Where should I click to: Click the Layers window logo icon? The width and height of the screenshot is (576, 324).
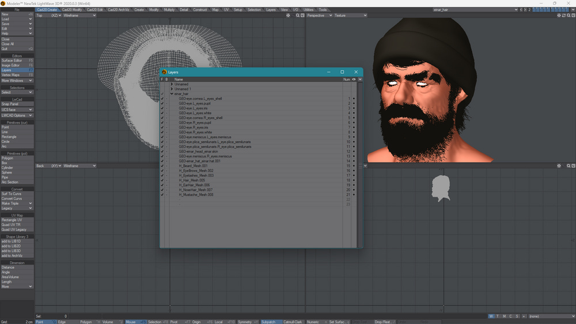point(164,72)
